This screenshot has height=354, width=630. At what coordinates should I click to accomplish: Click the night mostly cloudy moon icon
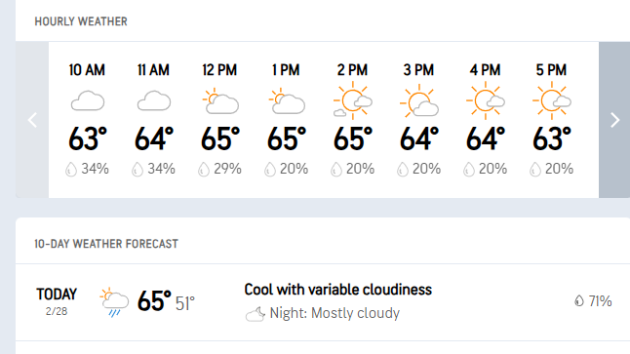click(x=256, y=314)
